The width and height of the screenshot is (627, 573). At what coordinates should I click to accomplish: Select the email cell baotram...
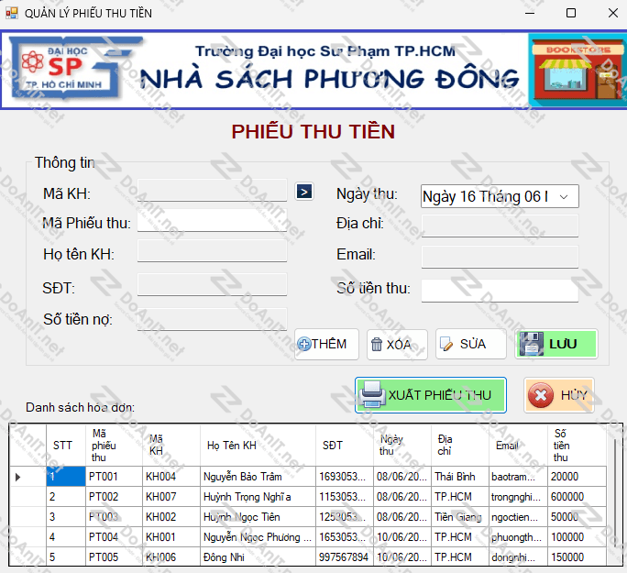(x=518, y=477)
